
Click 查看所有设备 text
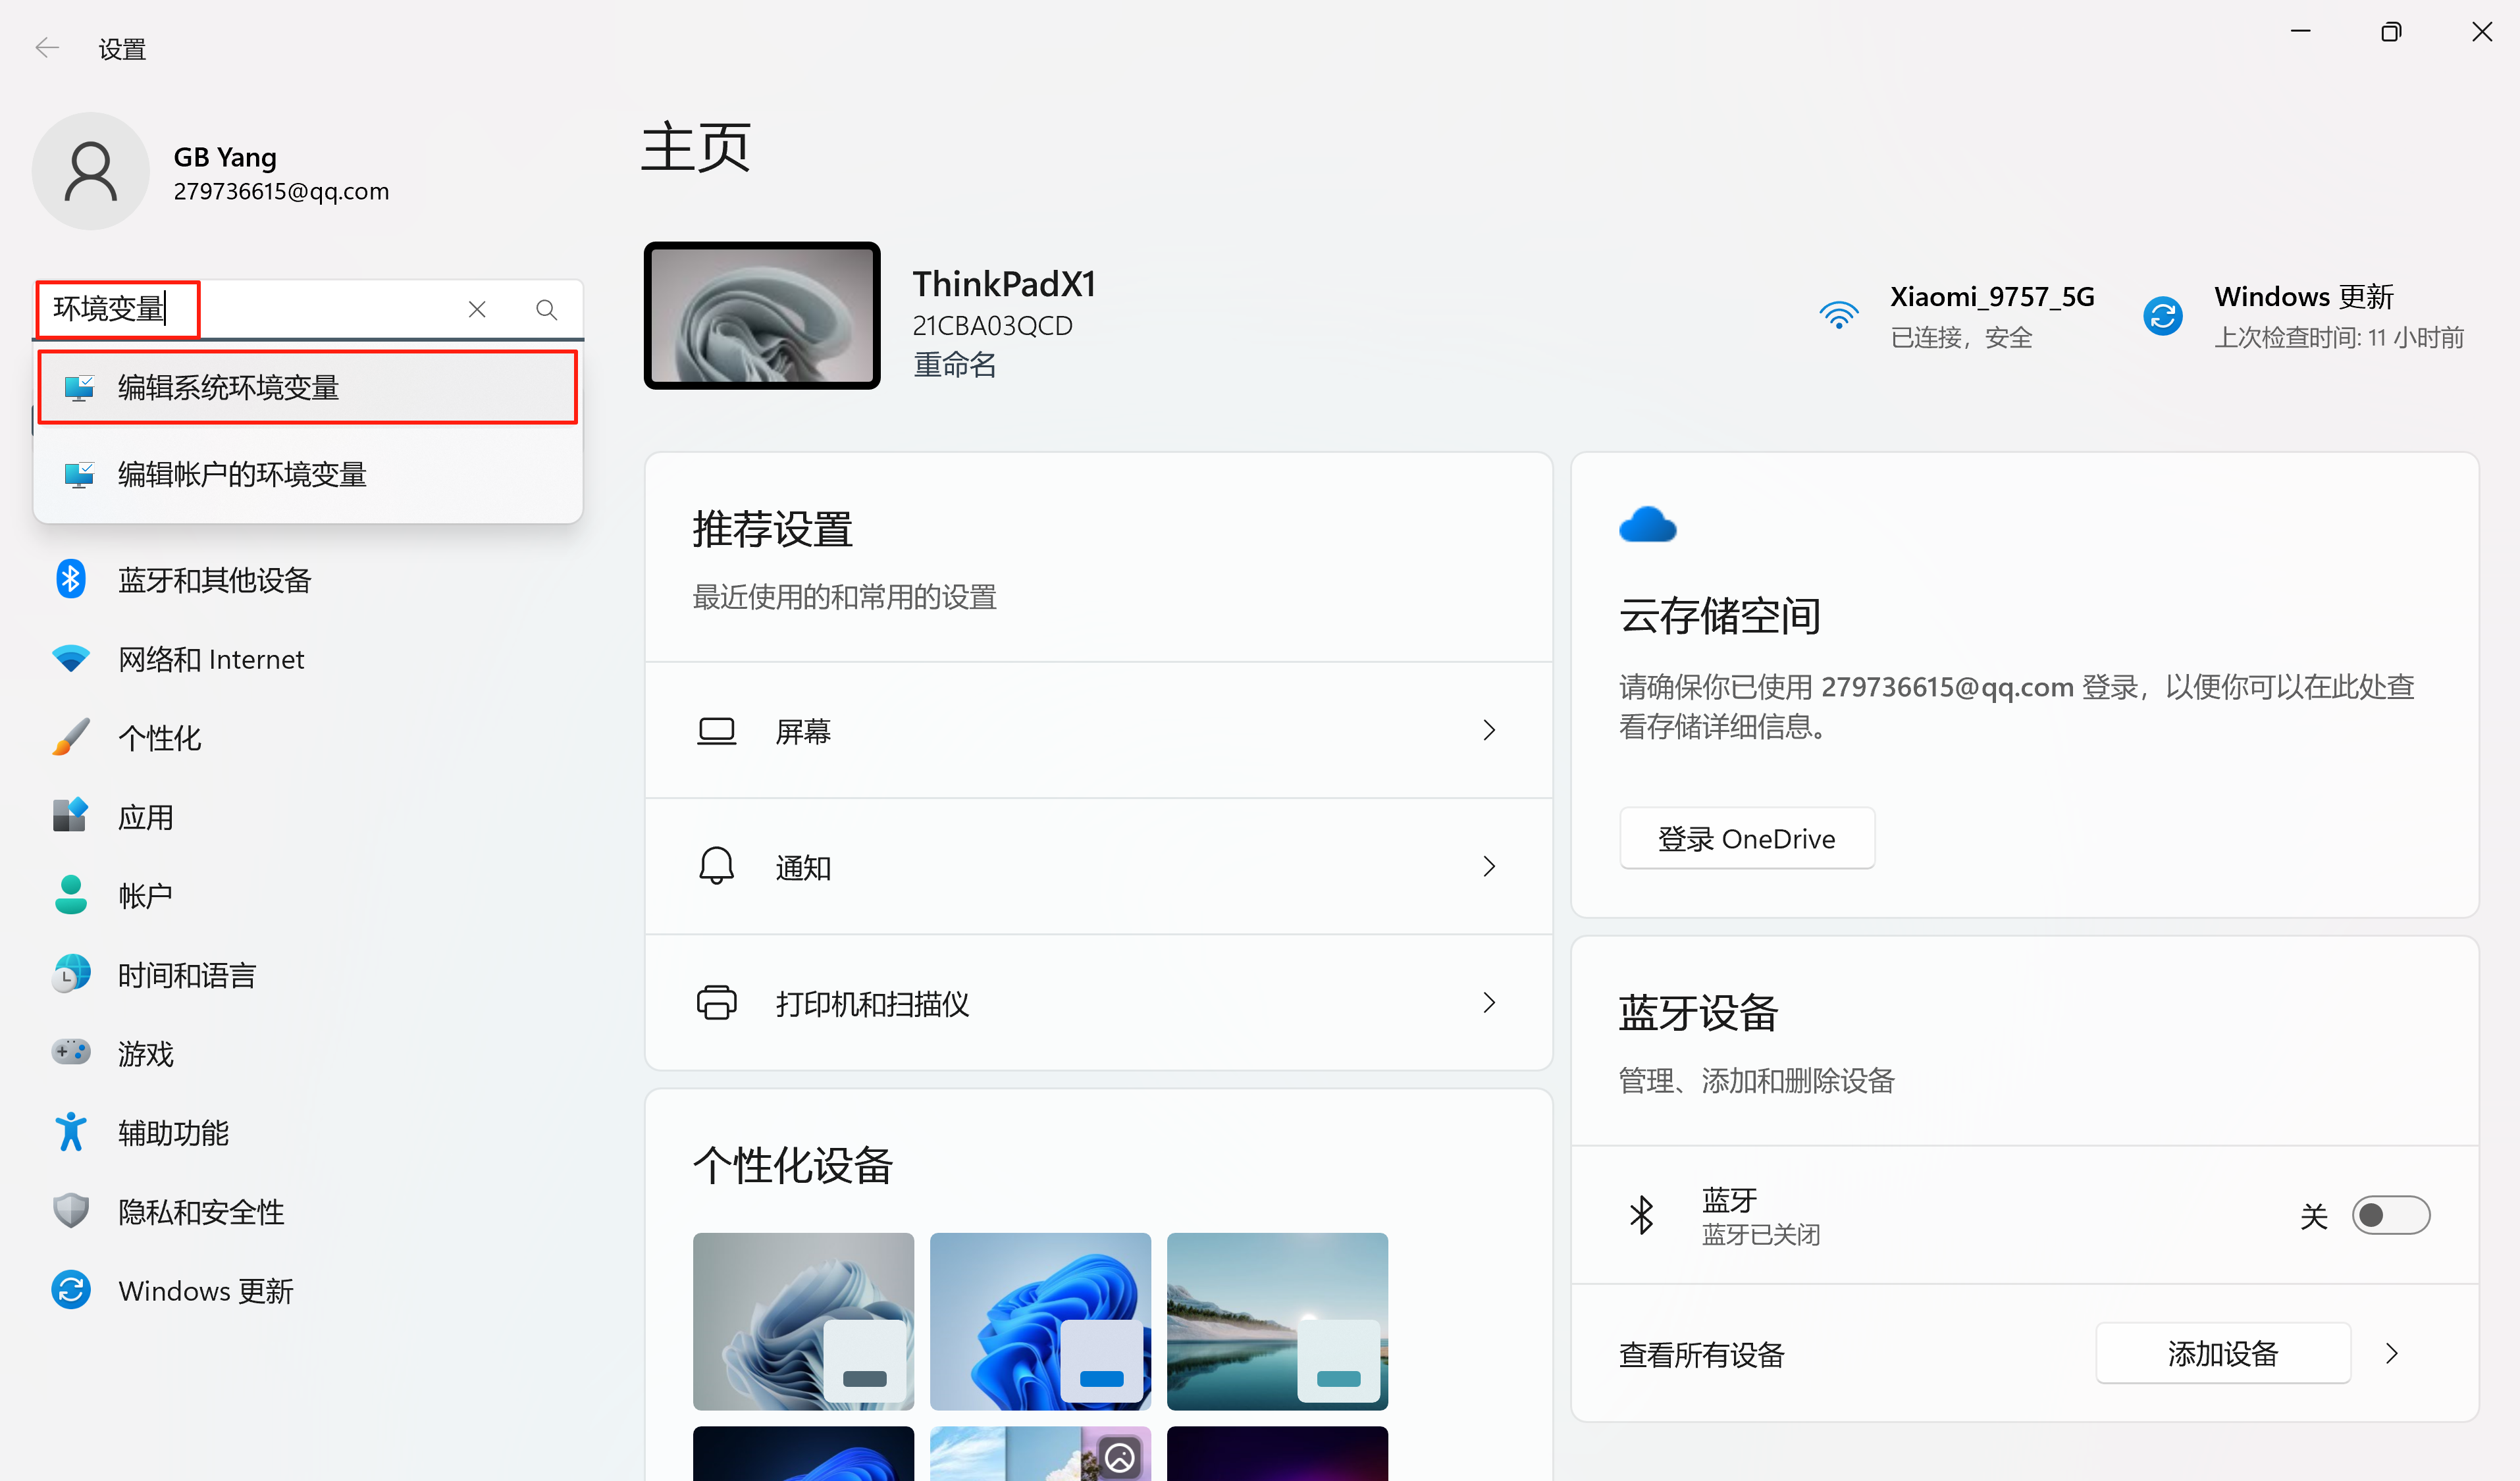1702,1355
